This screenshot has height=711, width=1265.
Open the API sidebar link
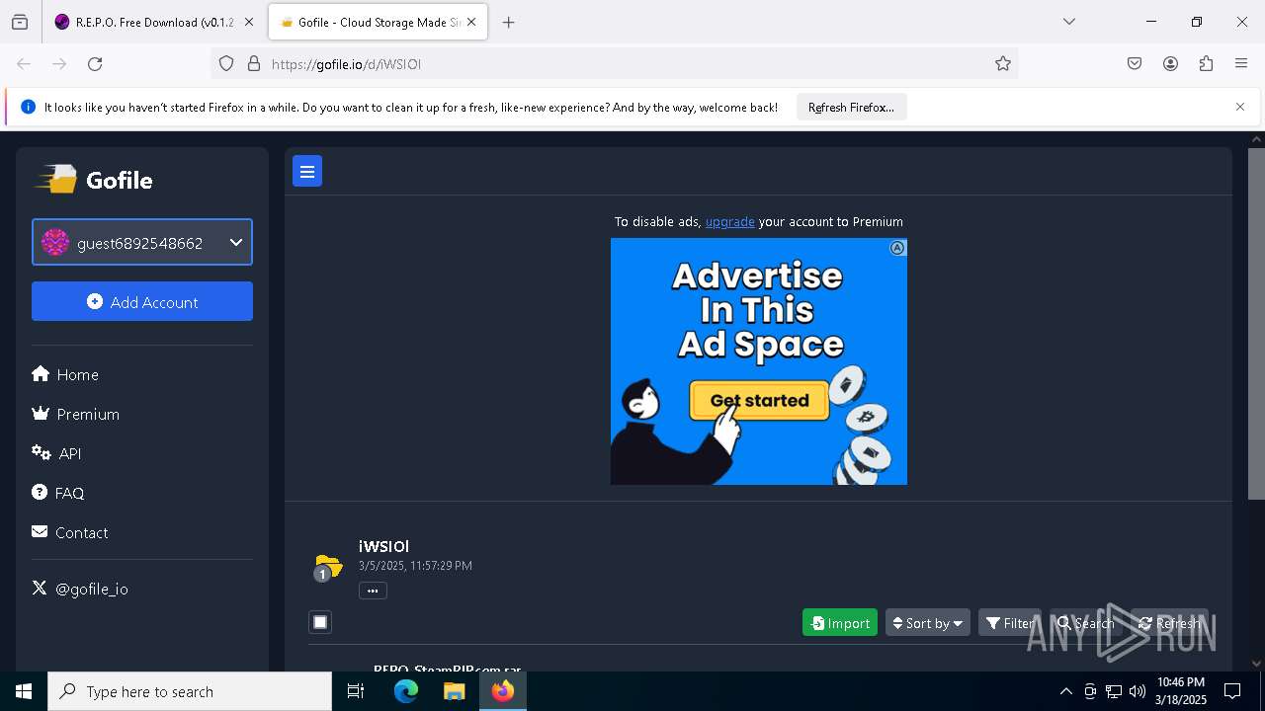pyautogui.click(x=56, y=453)
